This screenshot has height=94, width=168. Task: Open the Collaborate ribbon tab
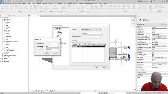(x=60, y=3)
